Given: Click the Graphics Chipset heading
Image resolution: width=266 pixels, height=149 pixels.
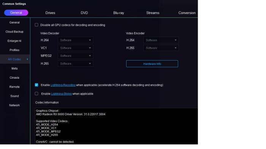Looking at the screenshot, I should pos(47,111).
